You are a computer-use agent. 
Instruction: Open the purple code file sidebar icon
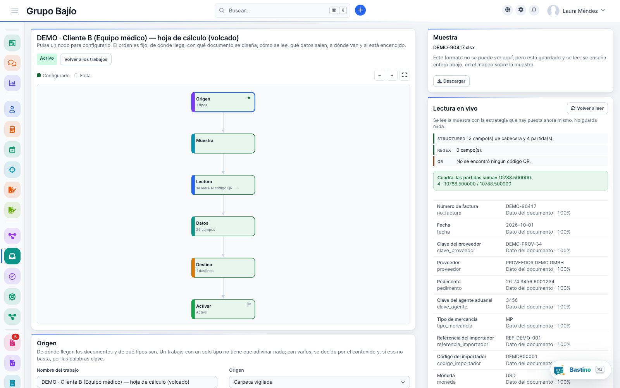click(x=12, y=363)
